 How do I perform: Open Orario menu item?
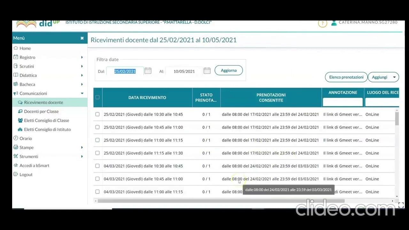tap(26, 138)
